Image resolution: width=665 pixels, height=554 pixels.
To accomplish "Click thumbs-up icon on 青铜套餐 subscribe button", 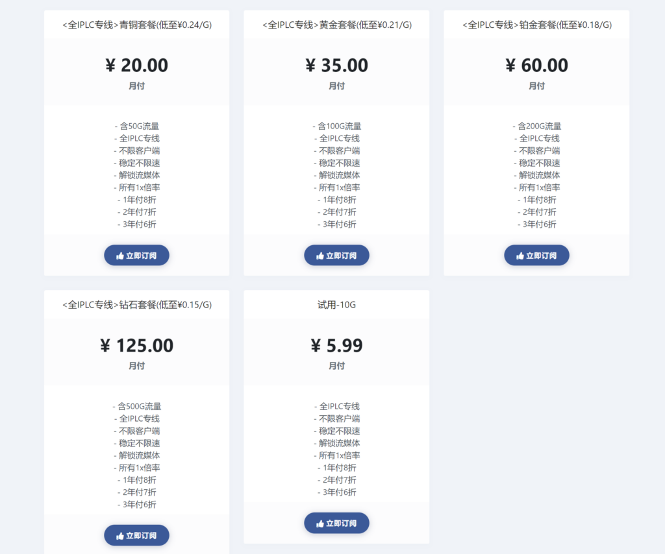I will point(120,256).
